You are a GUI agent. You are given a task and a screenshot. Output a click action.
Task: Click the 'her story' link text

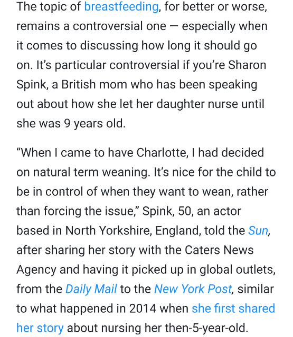[x=40, y=328]
